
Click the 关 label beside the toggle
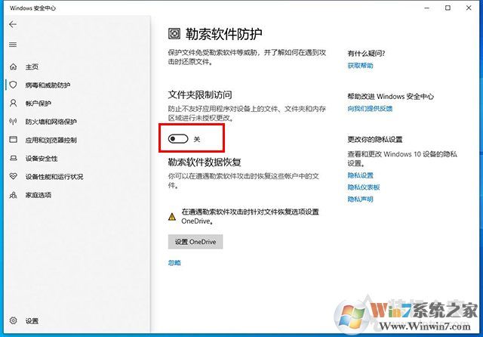click(197, 139)
